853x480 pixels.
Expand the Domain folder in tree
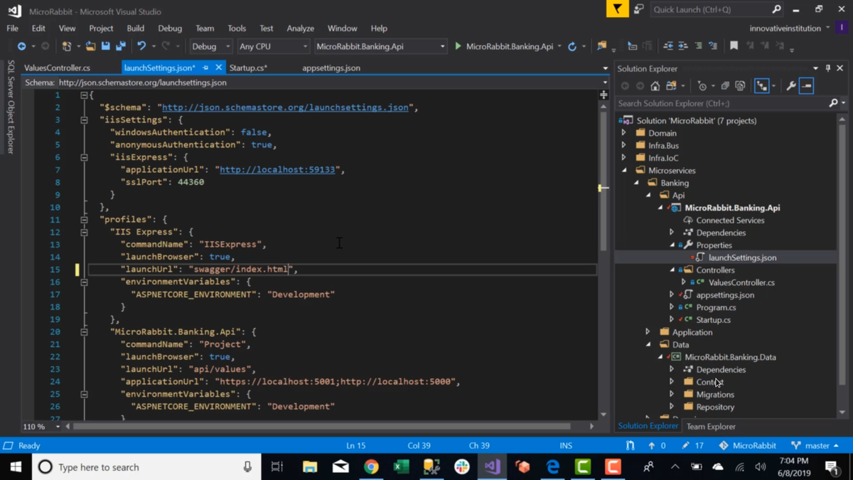[624, 133]
